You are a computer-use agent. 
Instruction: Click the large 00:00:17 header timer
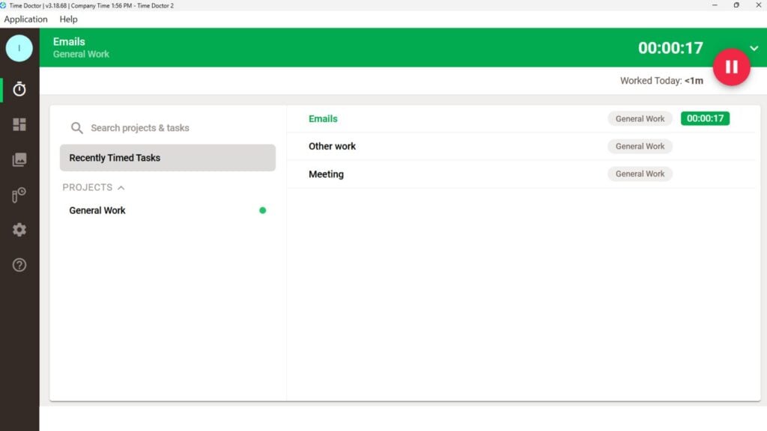point(670,48)
